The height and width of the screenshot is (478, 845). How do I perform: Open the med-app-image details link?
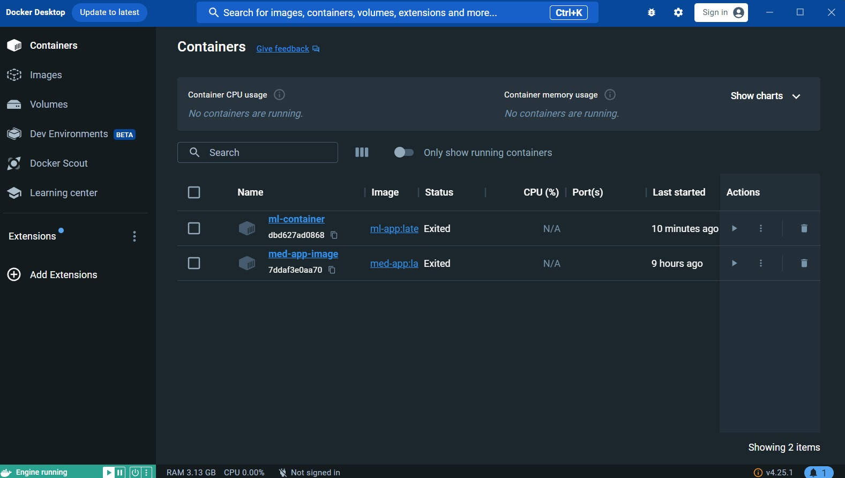303,254
